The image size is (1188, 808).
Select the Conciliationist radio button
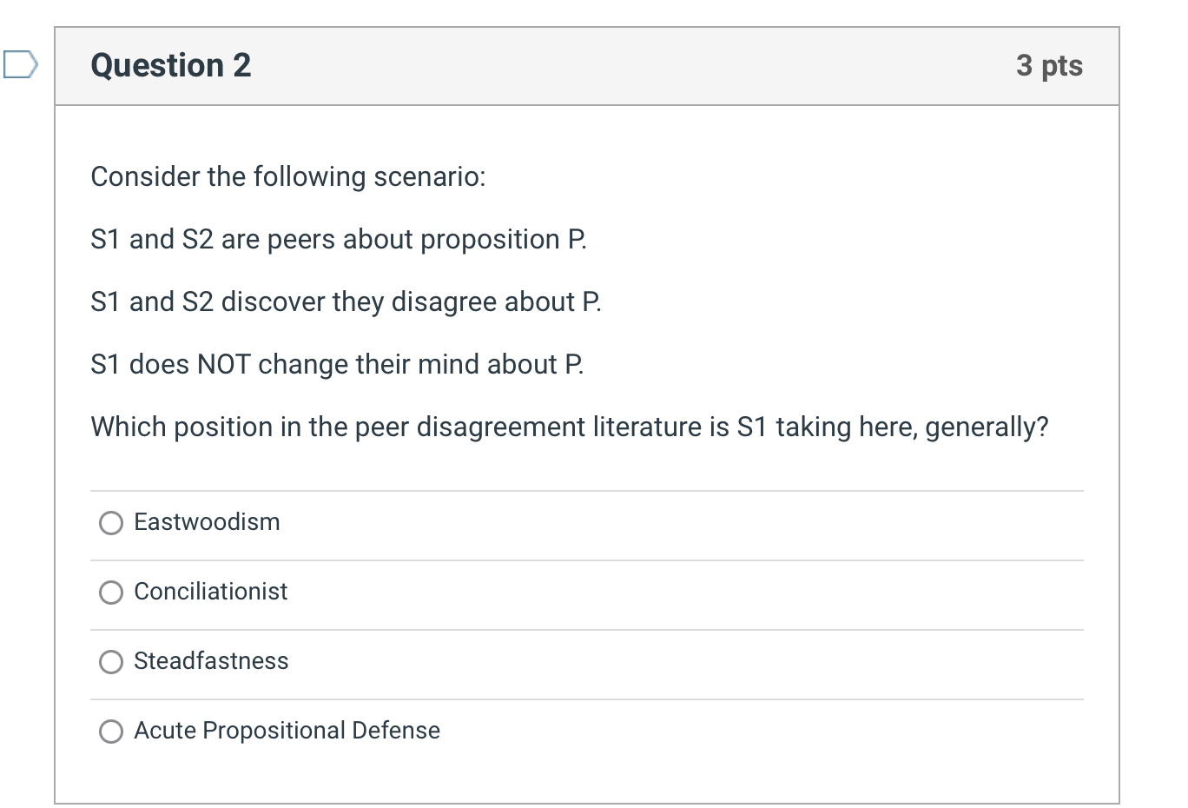pos(110,593)
